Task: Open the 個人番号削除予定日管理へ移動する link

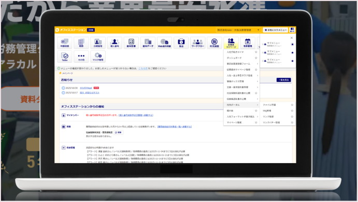Action: click(136, 116)
